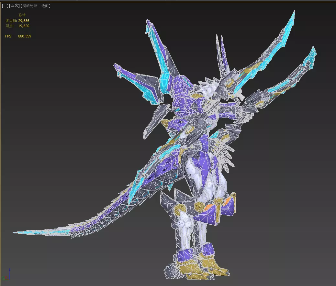The height and width of the screenshot is (286, 336).
Task: Click the 顶点 count 19,620
Action: pyautogui.click(x=24, y=26)
